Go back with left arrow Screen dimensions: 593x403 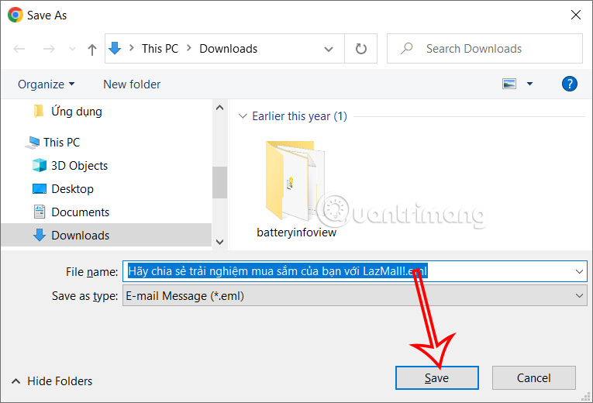pyautogui.click(x=19, y=49)
